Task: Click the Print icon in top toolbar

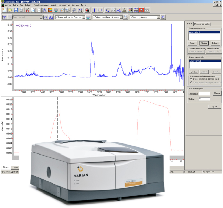Action: tap(21, 10)
